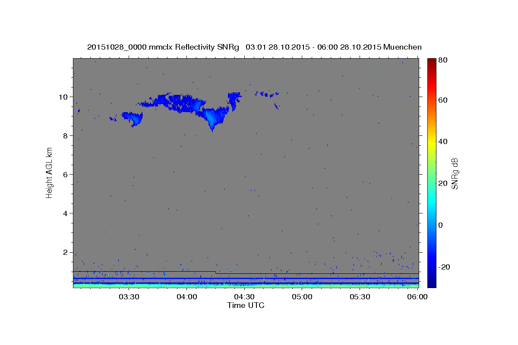The image size is (518, 345).
Task: Click the 04:00 time tick label
Action: click(x=187, y=297)
